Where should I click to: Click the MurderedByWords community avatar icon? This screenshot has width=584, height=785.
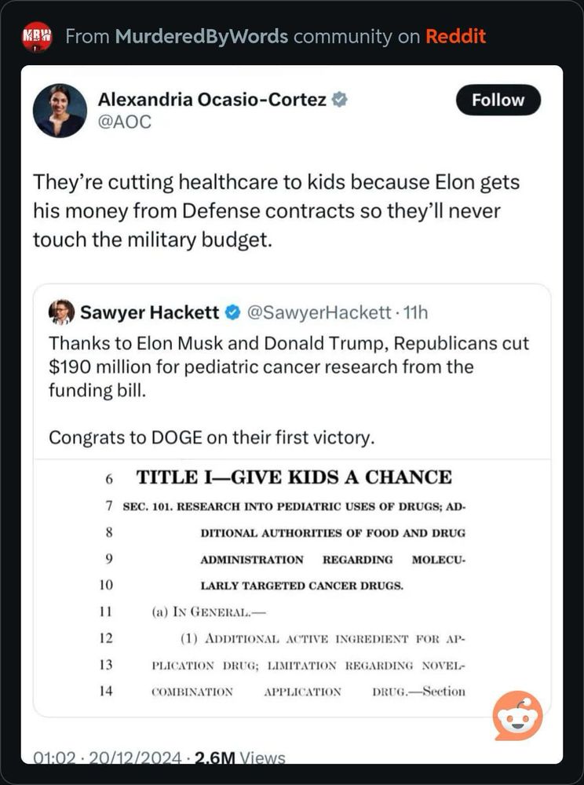(x=37, y=36)
